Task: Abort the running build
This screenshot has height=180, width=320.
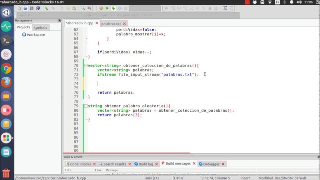Action: coord(126,9)
